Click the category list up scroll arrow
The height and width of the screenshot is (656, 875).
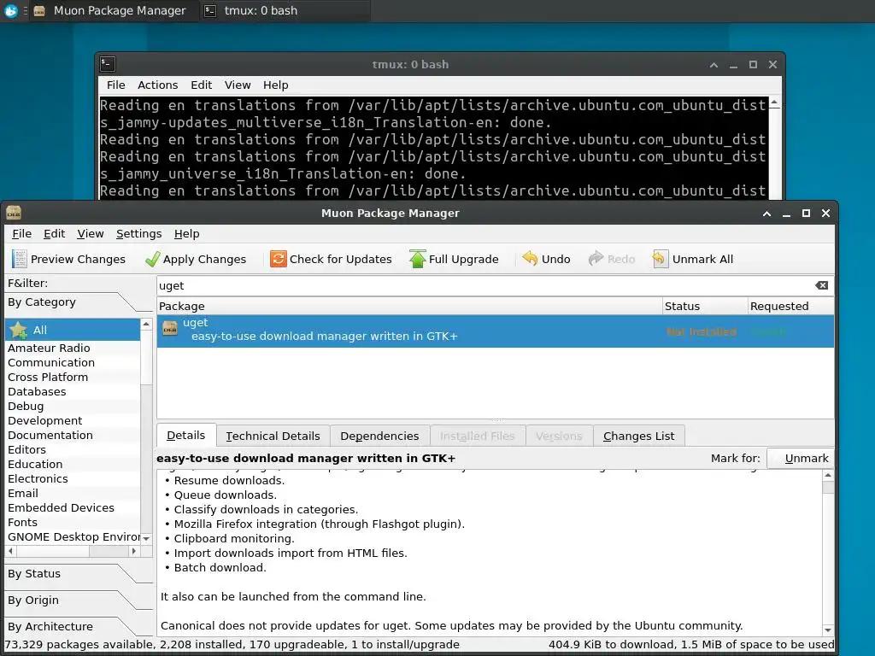coord(146,324)
